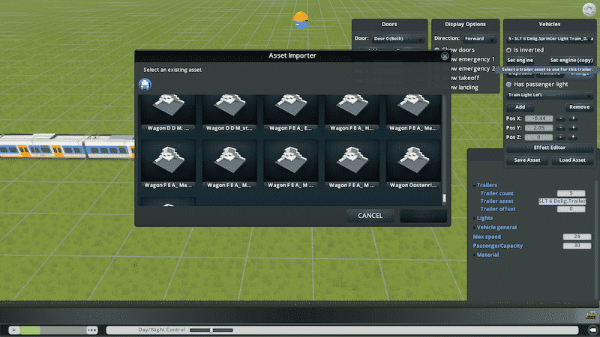Click the plus button for Pos X

pyautogui.click(x=573, y=118)
